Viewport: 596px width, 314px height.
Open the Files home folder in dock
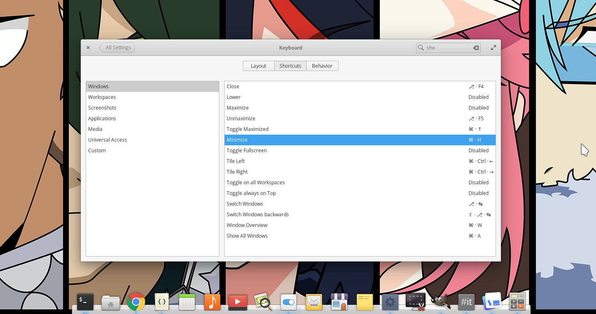point(111,303)
